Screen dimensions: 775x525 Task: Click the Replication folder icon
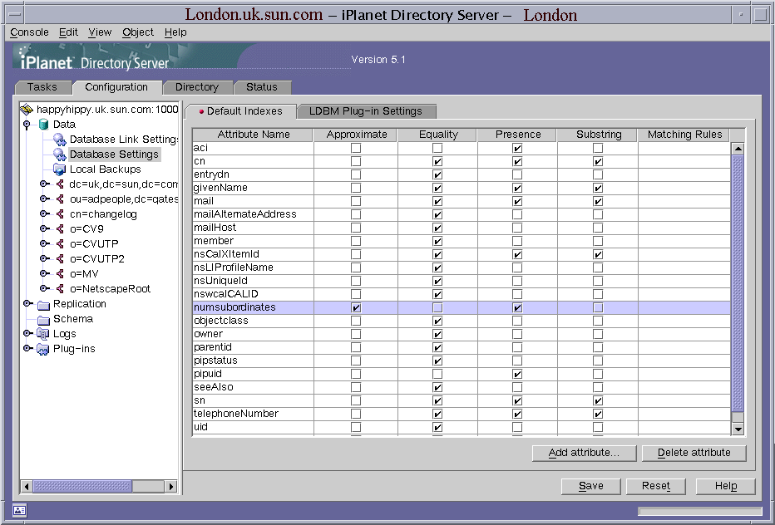44,305
